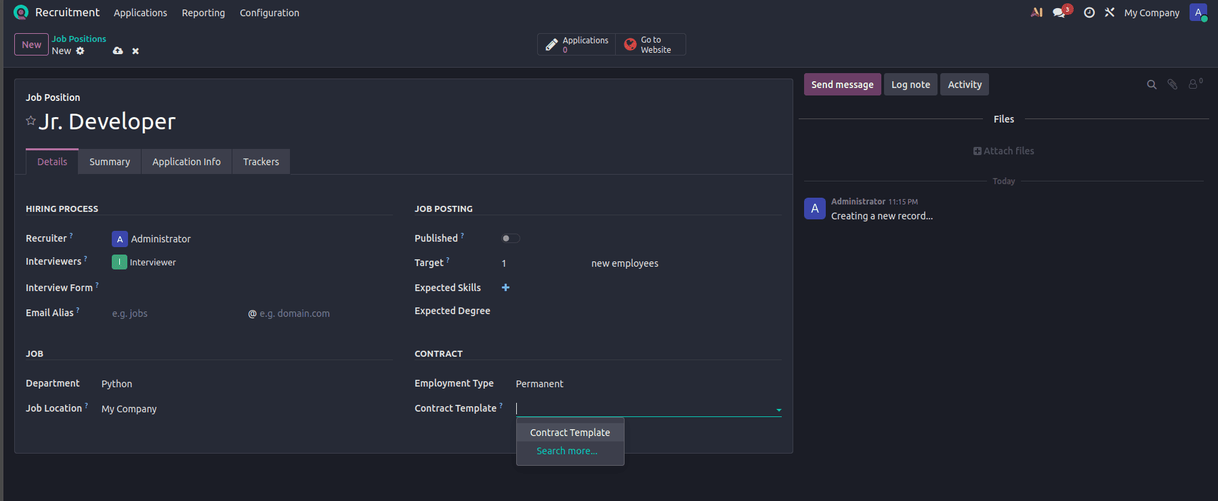1218x501 pixels.
Task: Go back to the Job Positions breadcrumb
Action: pos(79,39)
